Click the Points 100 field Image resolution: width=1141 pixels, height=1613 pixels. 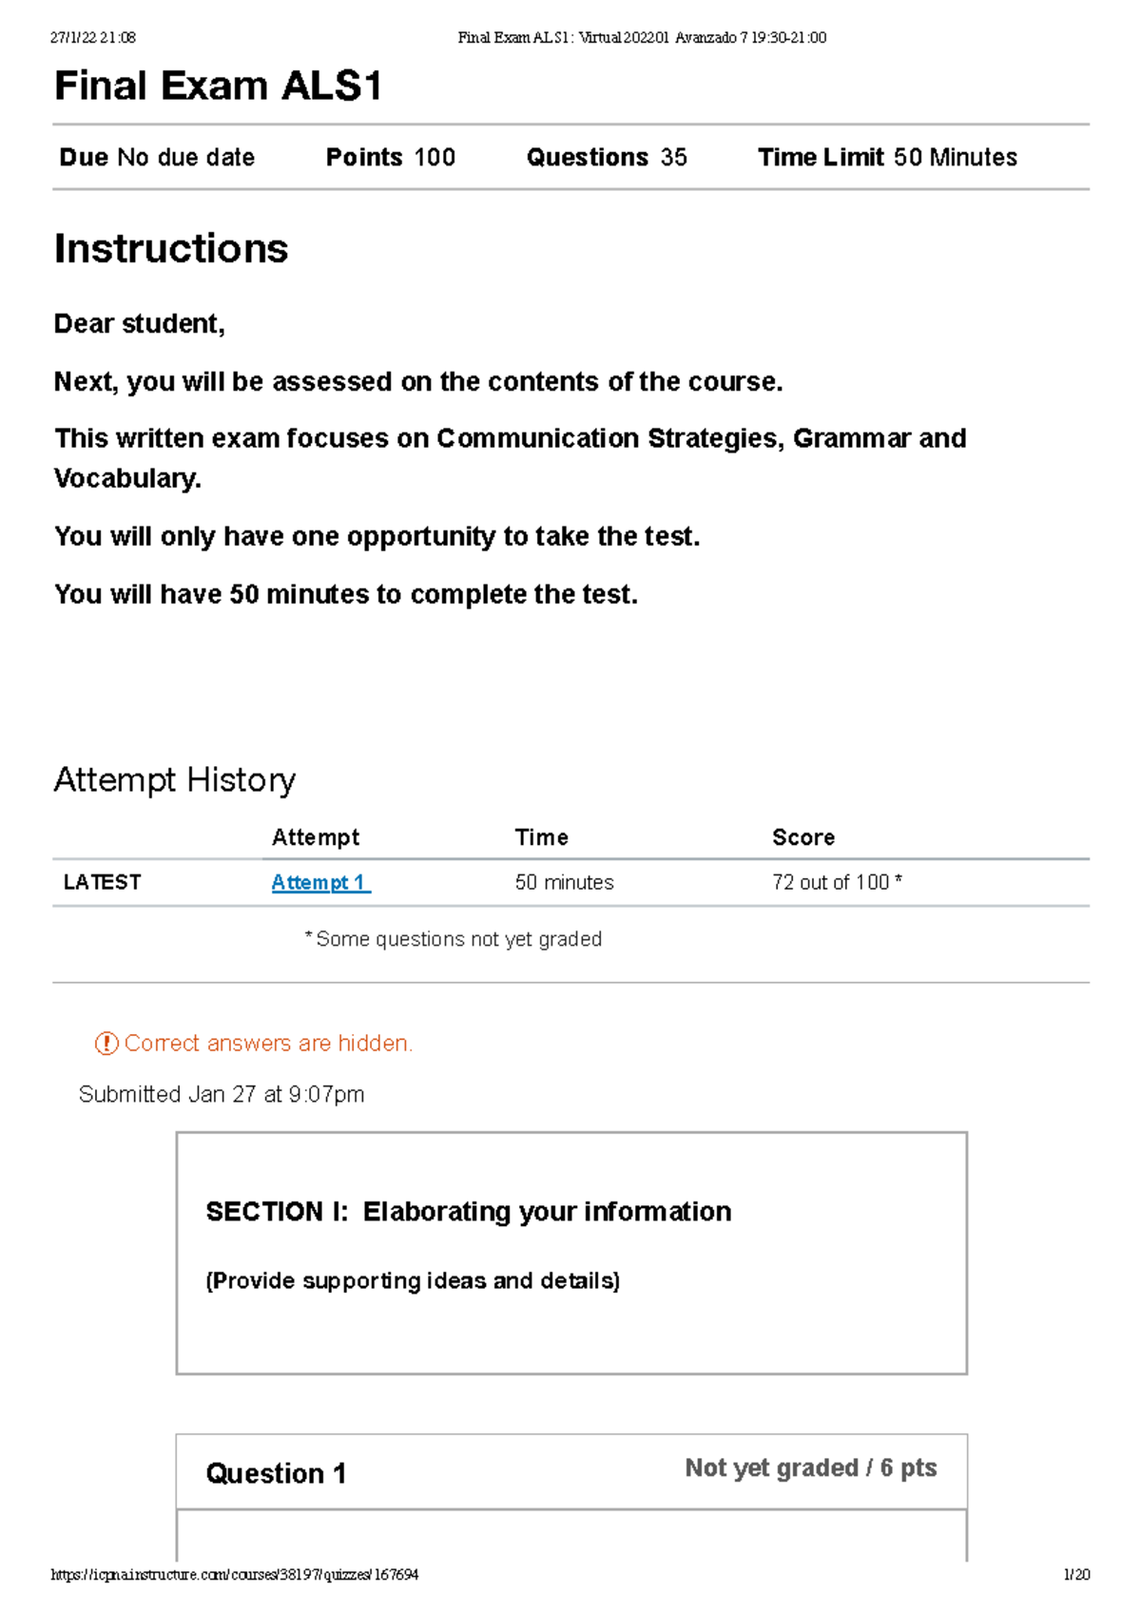tap(391, 158)
